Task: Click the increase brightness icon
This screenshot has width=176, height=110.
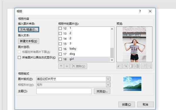Action: pos(144,66)
